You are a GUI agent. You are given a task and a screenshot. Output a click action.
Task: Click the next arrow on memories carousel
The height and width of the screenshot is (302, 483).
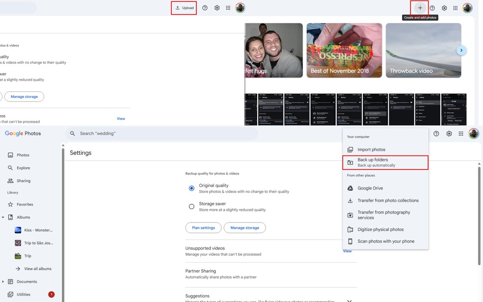click(461, 50)
